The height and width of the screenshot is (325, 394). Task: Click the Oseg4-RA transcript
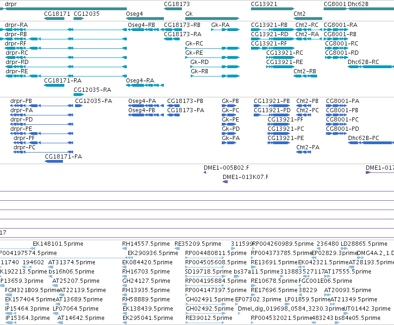point(140,81)
